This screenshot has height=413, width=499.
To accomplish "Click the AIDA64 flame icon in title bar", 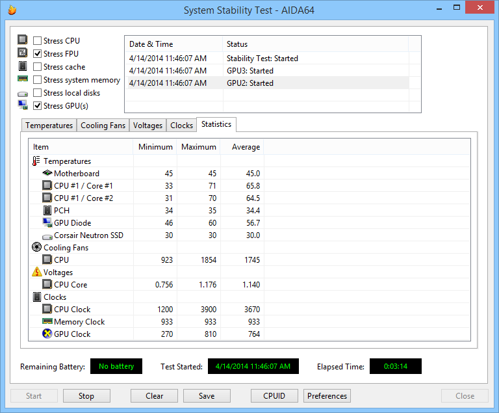I will tap(12, 10).
